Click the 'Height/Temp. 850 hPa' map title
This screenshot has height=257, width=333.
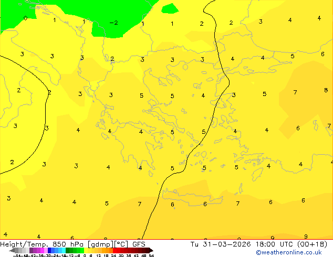coord(42,244)
